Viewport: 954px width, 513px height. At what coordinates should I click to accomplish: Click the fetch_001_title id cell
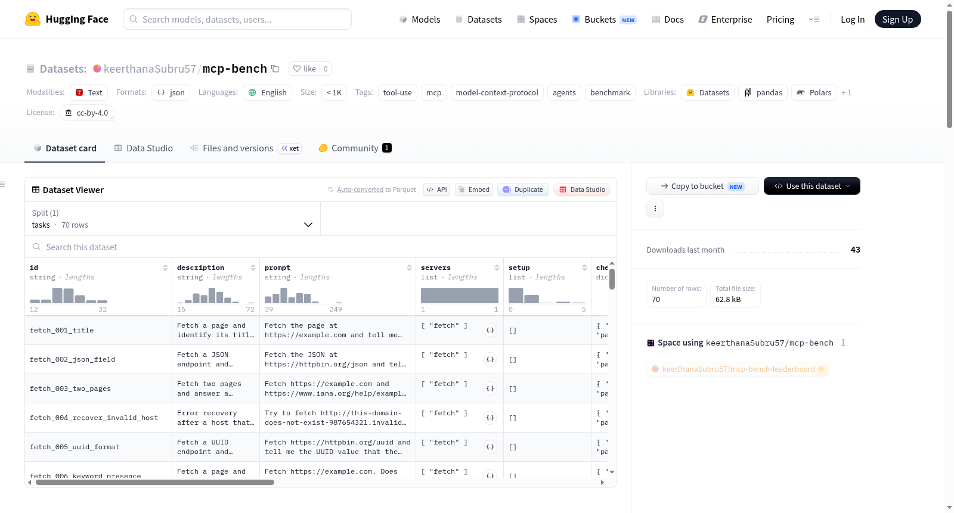pyautogui.click(x=98, y=330)
